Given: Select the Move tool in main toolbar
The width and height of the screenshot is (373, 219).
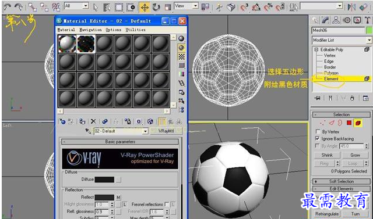Looking at the screenshot, I should (x=145, y=8).
